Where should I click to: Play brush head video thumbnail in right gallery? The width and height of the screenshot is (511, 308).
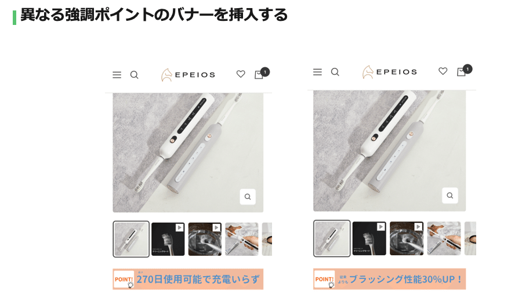(x=369, y=238)
